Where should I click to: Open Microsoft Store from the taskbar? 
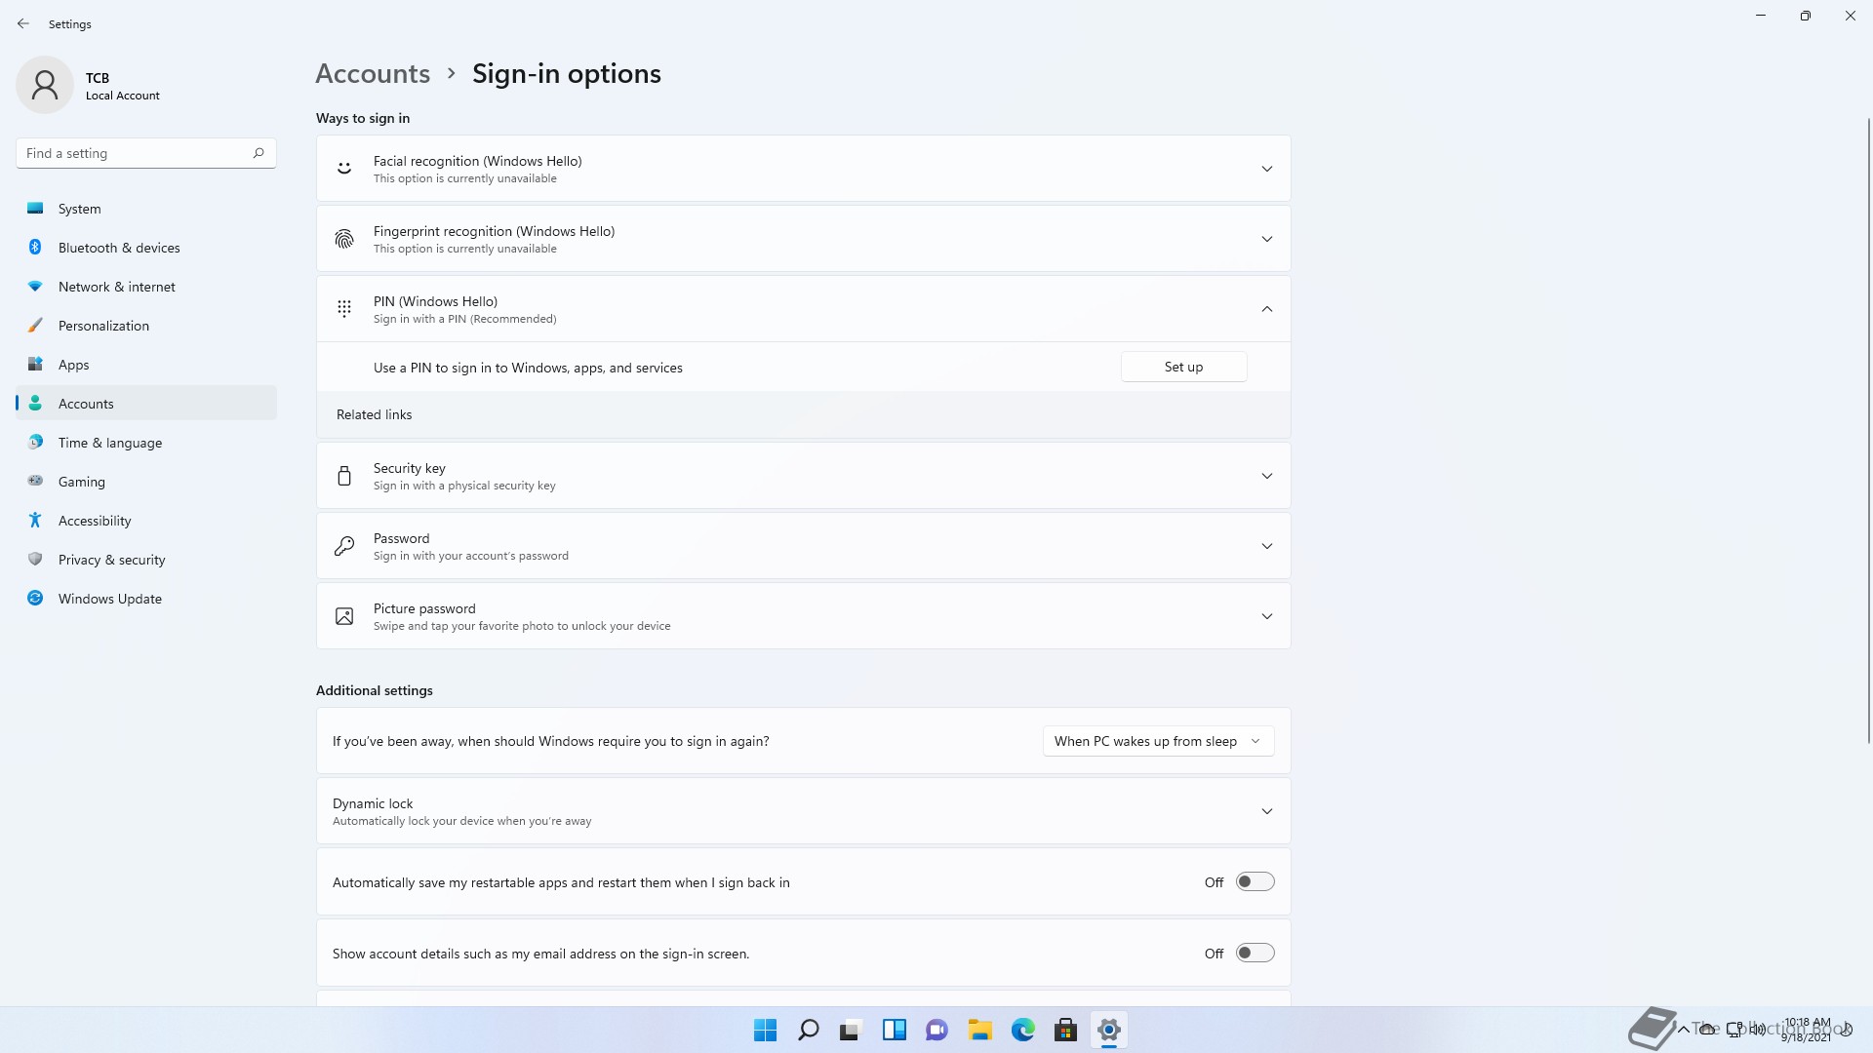tap(1065, 1030)
